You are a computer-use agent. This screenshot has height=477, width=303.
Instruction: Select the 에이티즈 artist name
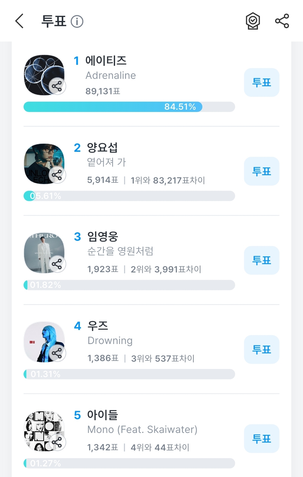pos(106,61)
